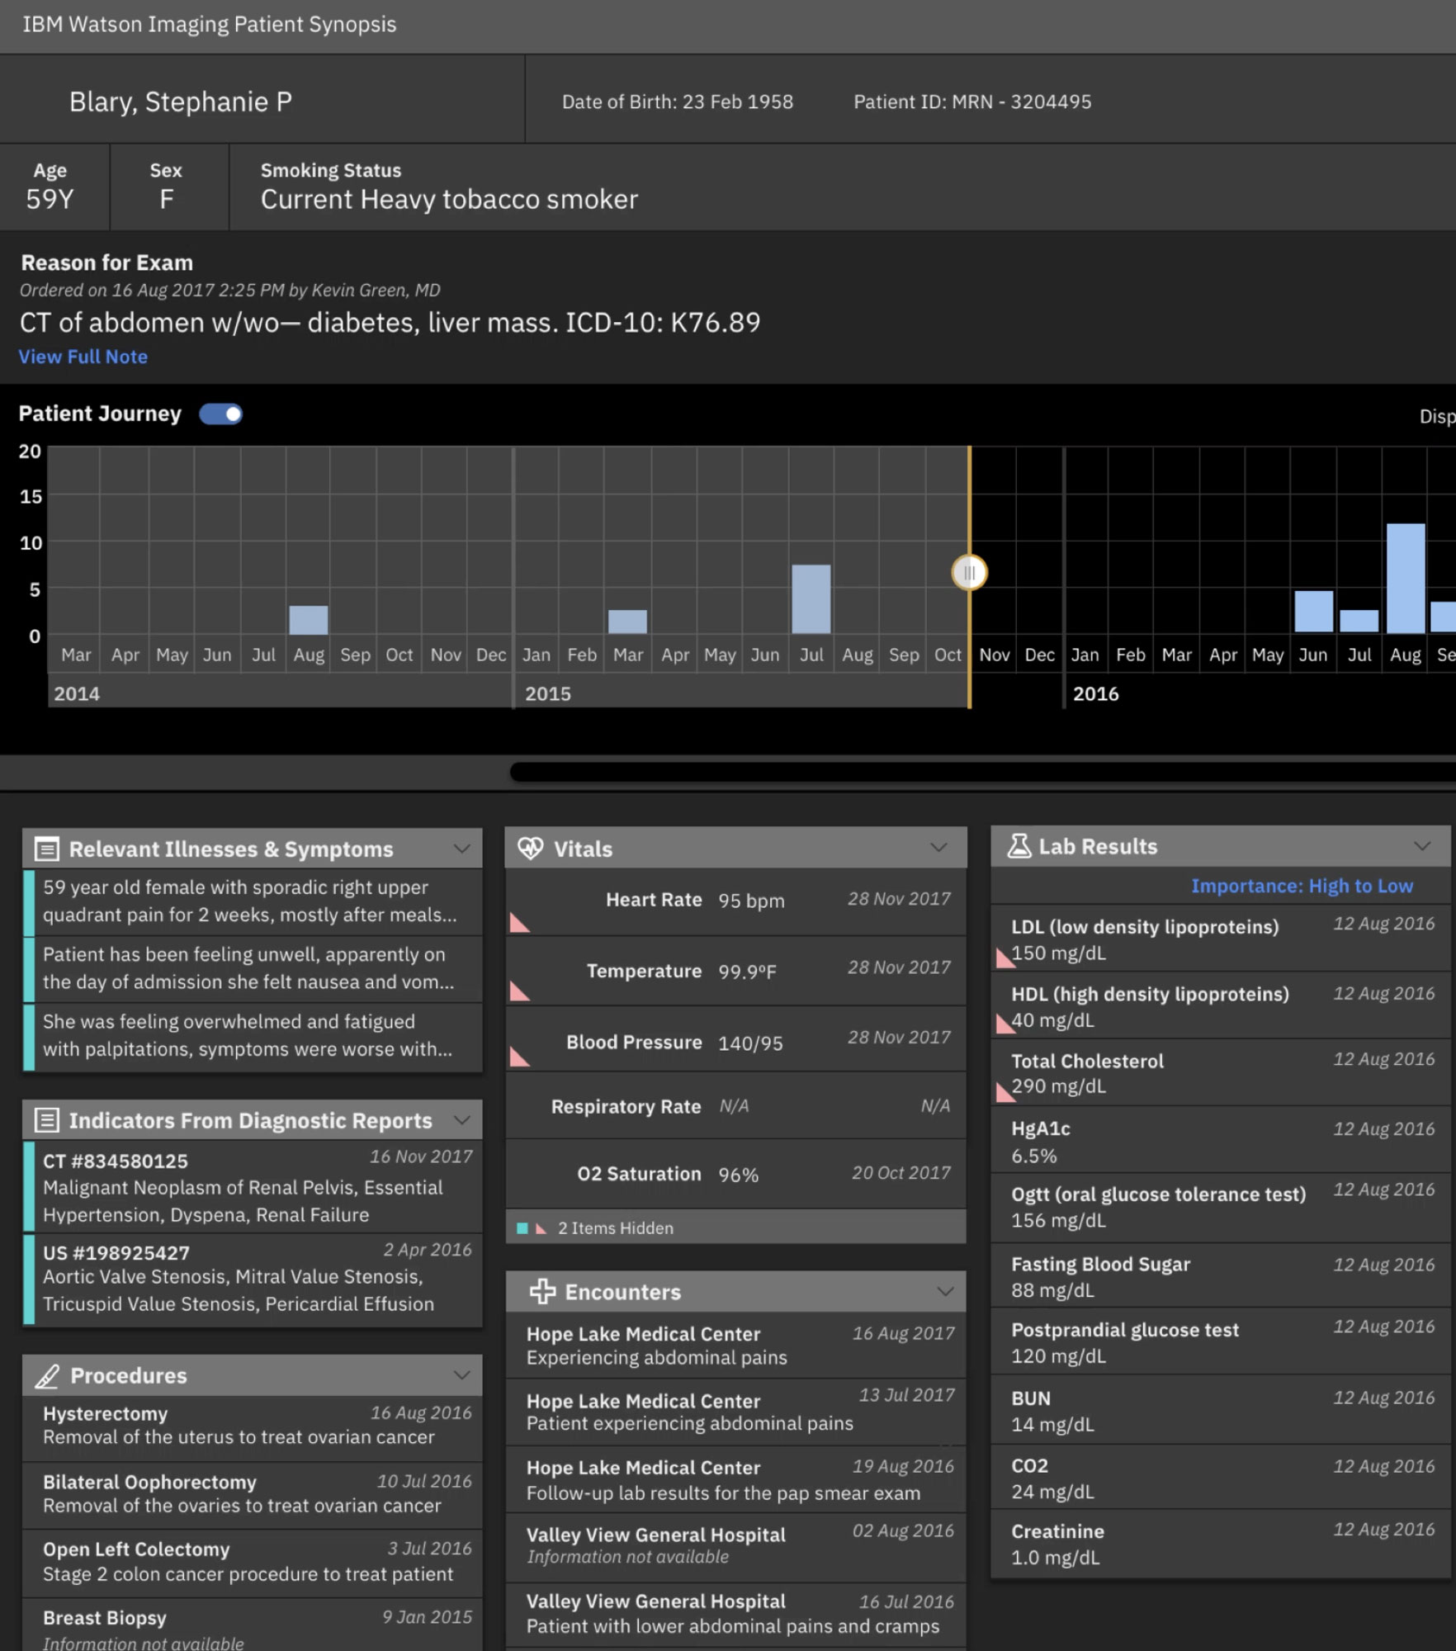Open US #198925427 diagnostic report
The width and height of the screenshot is (1456, 1651).
tap(253, 1280)
